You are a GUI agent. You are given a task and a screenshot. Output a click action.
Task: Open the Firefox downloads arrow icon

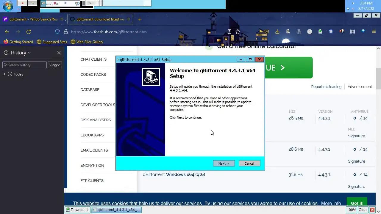277,32
